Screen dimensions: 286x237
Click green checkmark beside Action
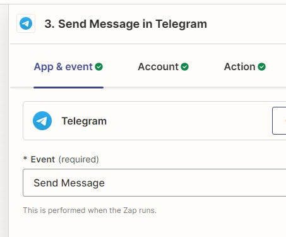pos(261,67)
